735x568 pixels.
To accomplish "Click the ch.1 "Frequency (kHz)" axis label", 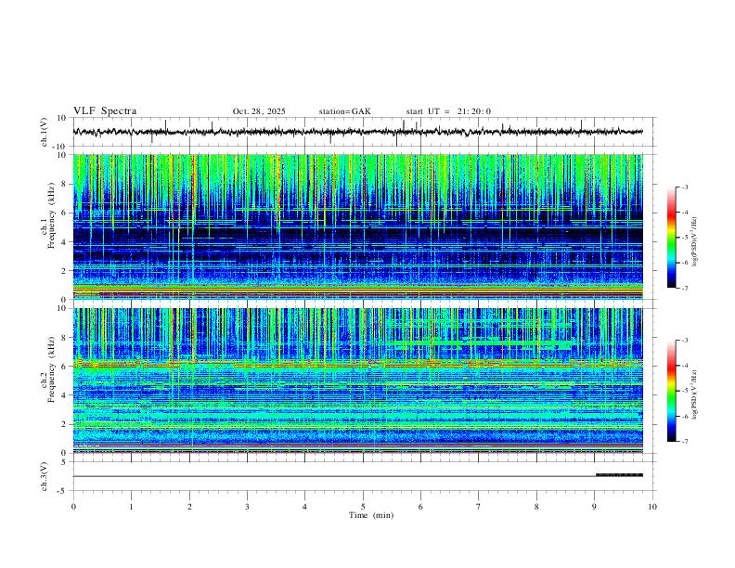I will 51,213.
